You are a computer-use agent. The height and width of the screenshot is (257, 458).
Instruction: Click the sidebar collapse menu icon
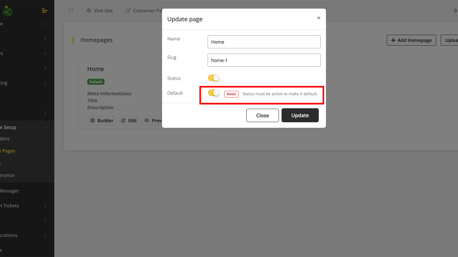(45, 11)
